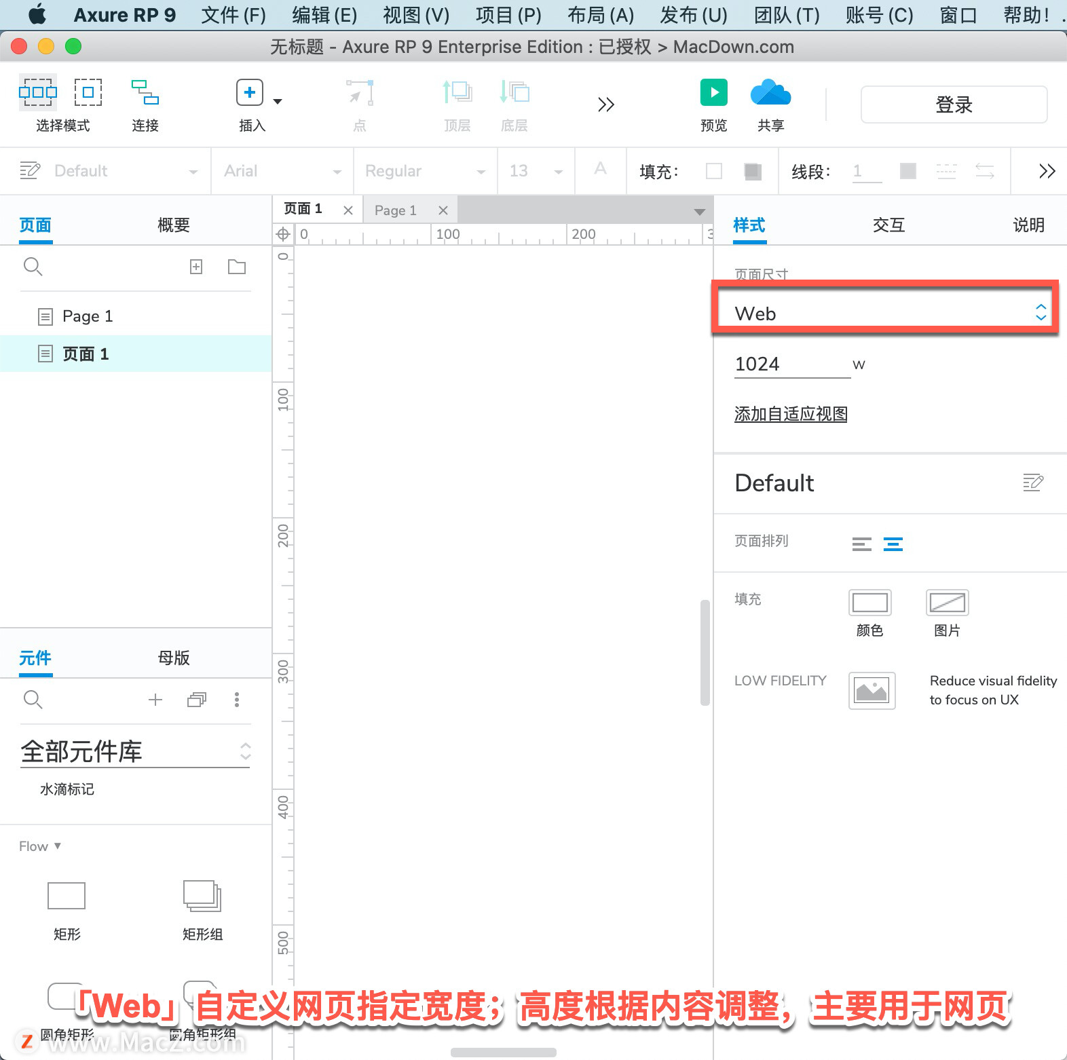The width and height of the screenshot is (1067, 1060).
Task: Switch to the 元件 libraries tab
Action: point(35,658)
